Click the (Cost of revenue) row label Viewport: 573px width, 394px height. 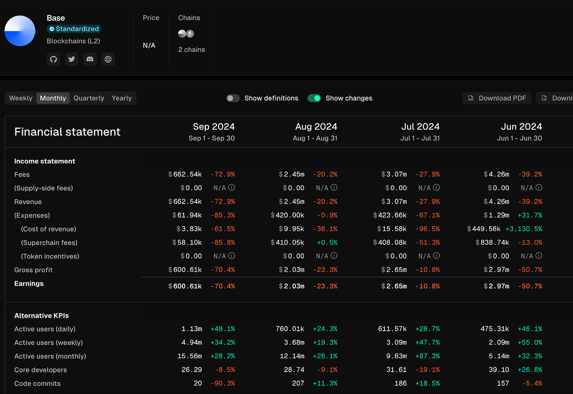pos(49,229)
